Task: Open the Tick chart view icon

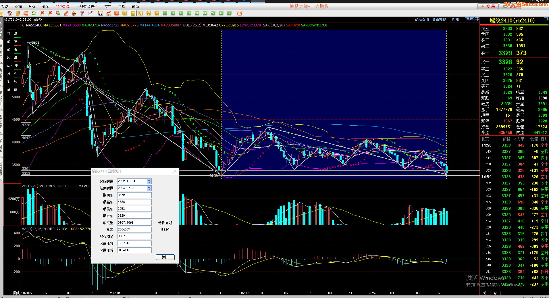Action: pos(117,13)
